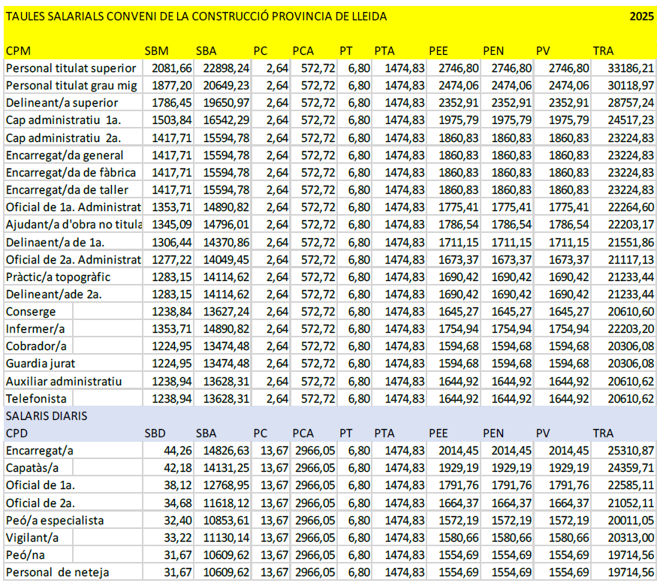Select the SBM column header cell

pyautogui.click(x=156, y=50)
